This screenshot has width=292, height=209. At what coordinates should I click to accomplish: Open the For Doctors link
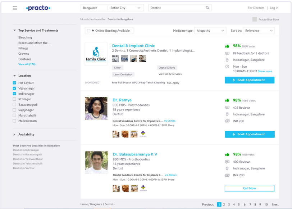pos(256,8)
